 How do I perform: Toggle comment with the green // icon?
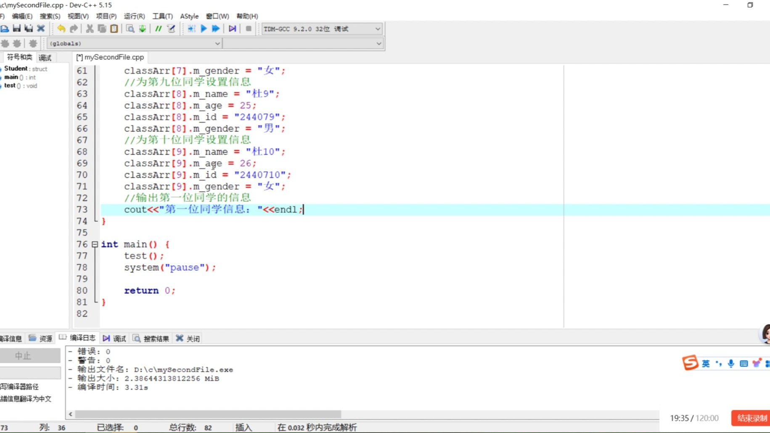[x=159, y=29]
